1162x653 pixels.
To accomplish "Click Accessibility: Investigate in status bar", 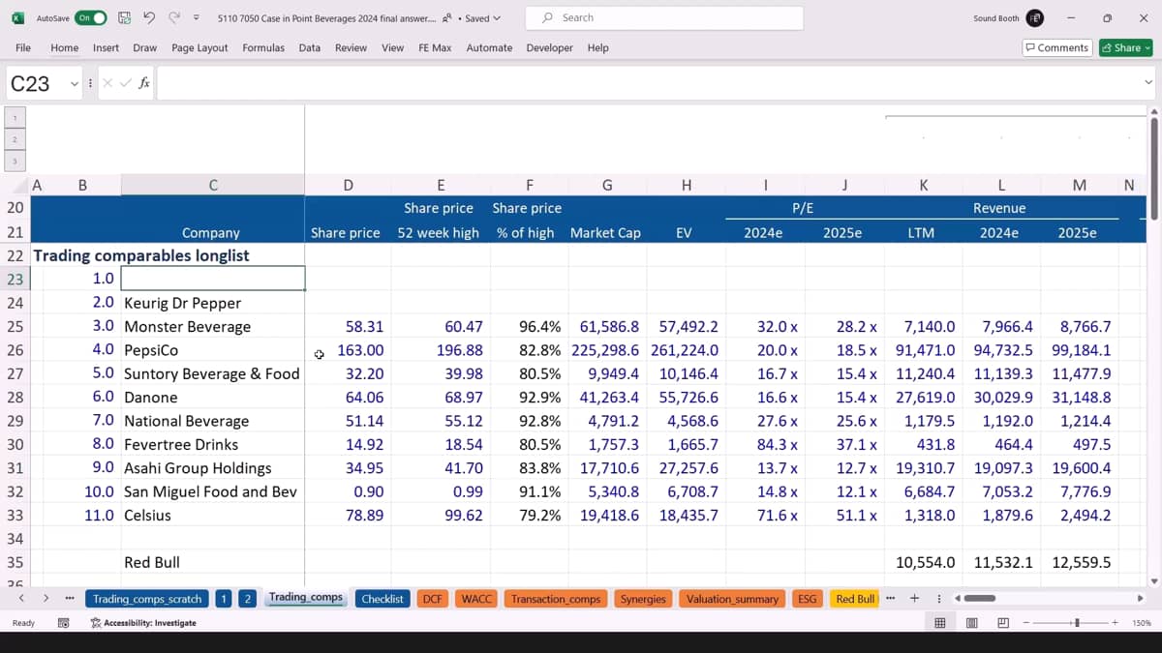I will click(143, 623).
